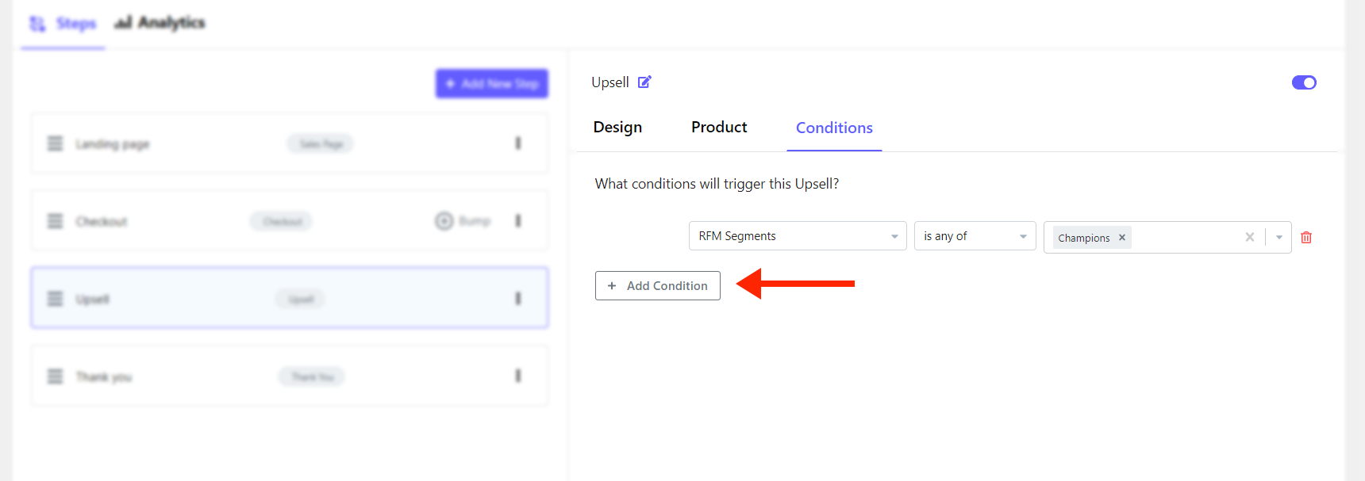This screenshot has width=1365, height=481.
Task: Remove the Champions tag
Action: pyautogui.click(x=1122, y=238)
